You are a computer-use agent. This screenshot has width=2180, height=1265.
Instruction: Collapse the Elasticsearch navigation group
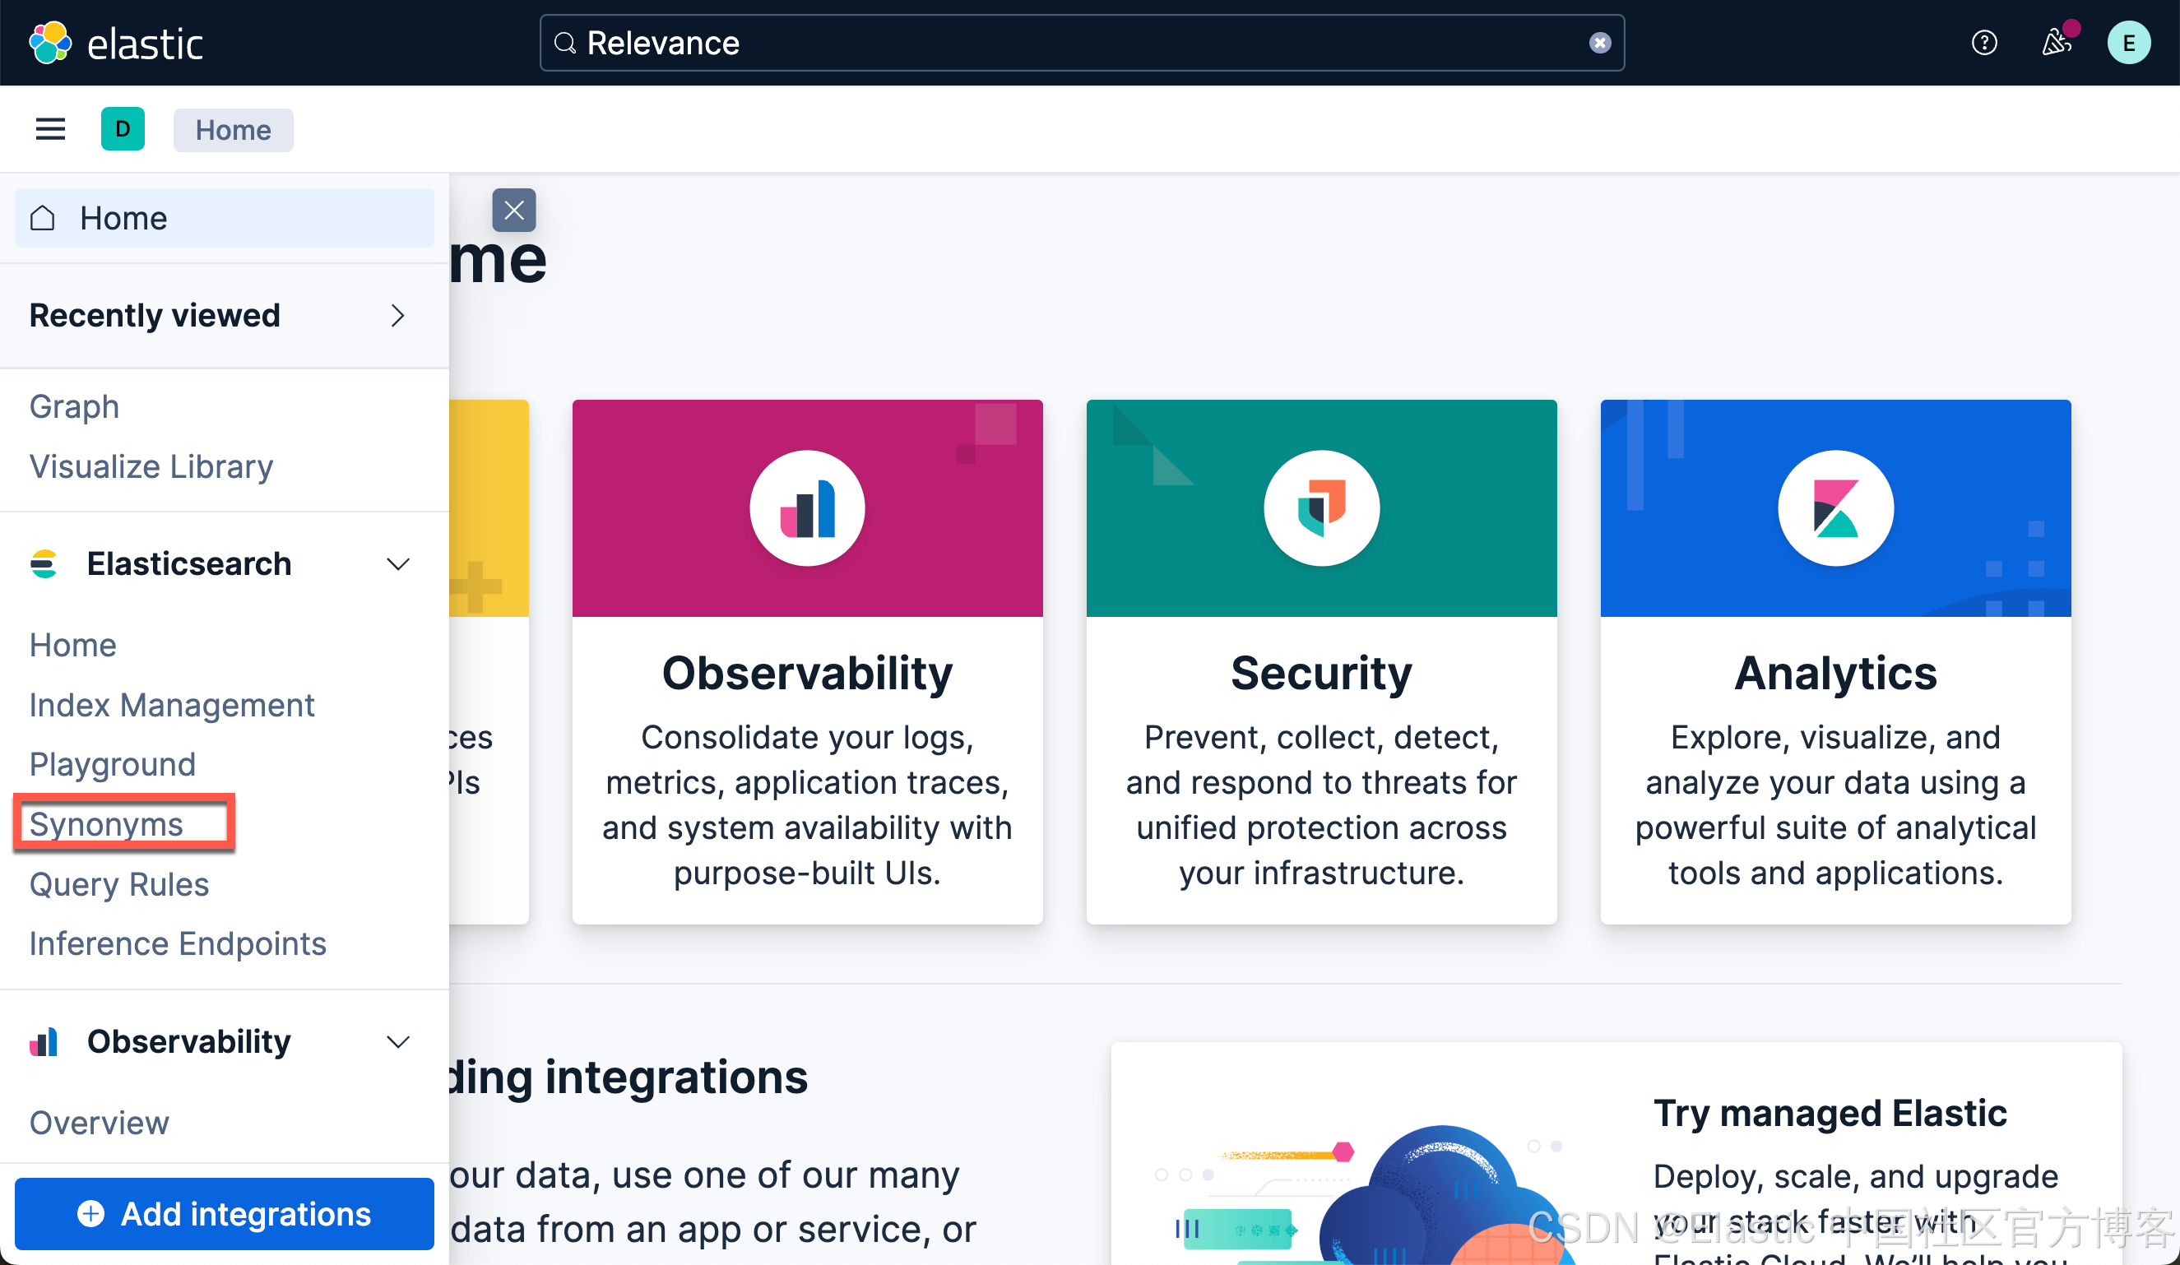[x=399, y=563]
